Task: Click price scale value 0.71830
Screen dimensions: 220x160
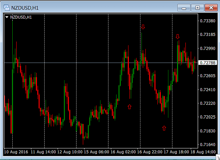Action: click(208, 131)
